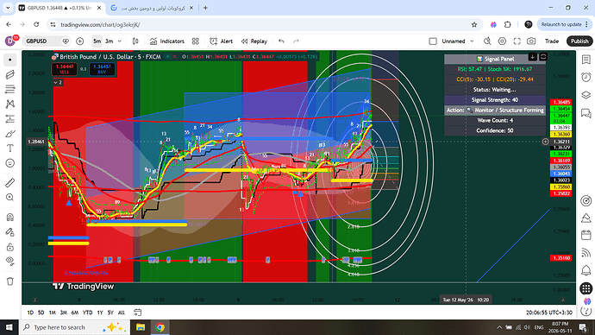The image size is (595, 335).
Task: Click the red 1.36485 price label
Action: 561,102
